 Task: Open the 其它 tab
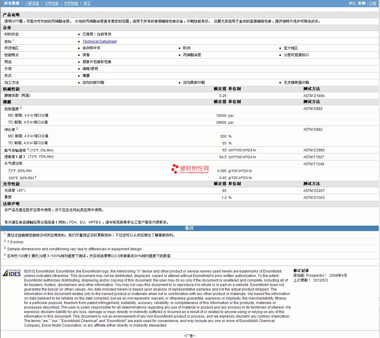[87, 3]
